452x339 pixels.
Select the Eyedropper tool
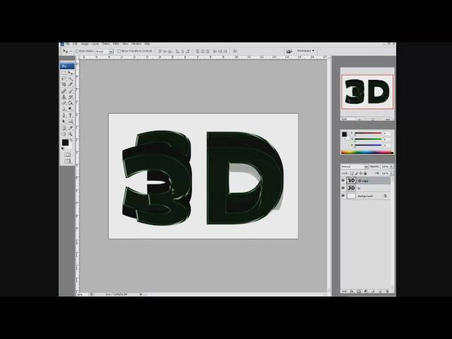71,129
